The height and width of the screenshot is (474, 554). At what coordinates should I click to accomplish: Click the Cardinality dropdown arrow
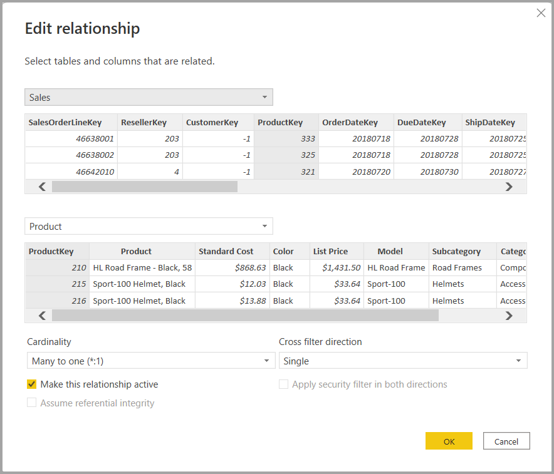pyautogui.click(x=268, y=361)
